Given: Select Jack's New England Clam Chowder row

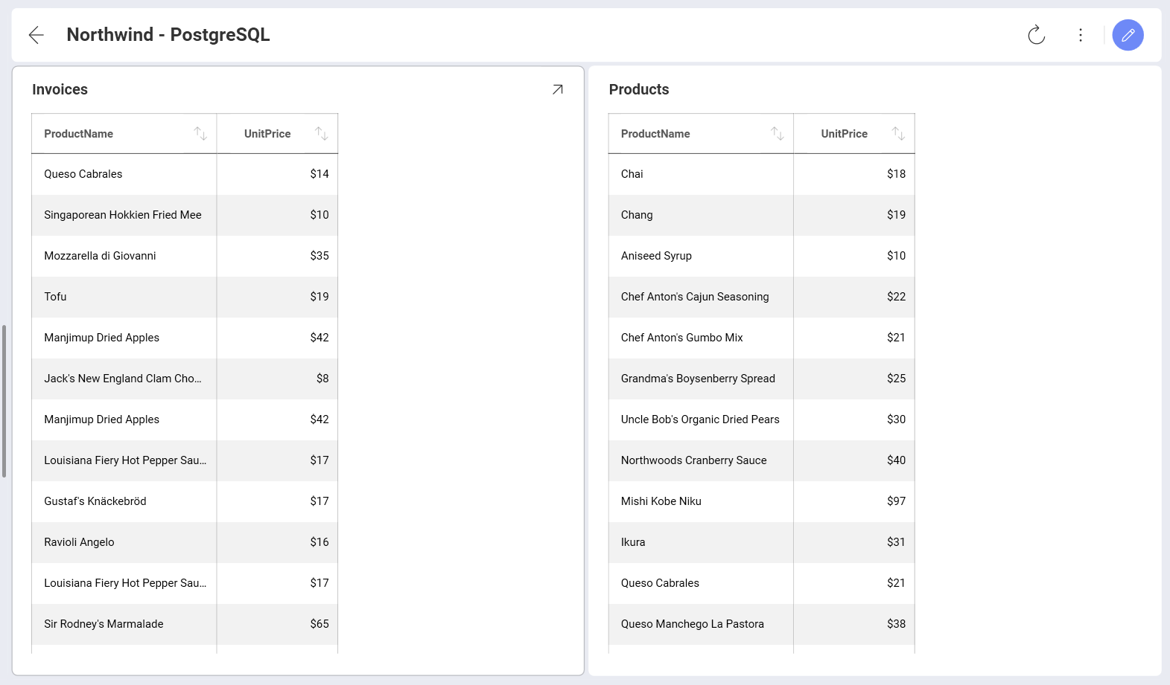Looking at the screenshot, I should tap(185, 379).
